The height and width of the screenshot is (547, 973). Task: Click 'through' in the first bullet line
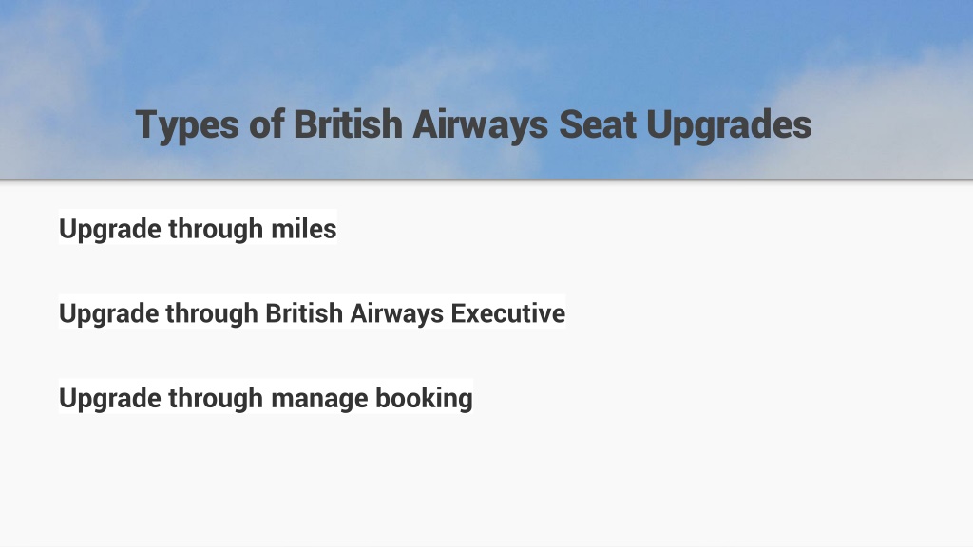(x=216, y=229)
